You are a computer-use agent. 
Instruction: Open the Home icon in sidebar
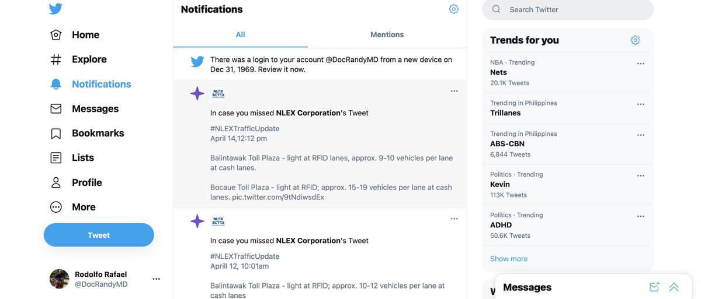point(55,35)
